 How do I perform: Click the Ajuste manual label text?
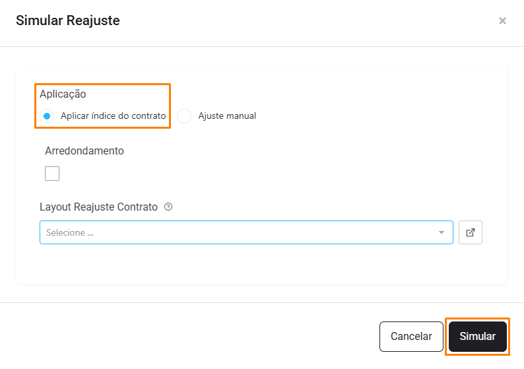pos(227,116)
